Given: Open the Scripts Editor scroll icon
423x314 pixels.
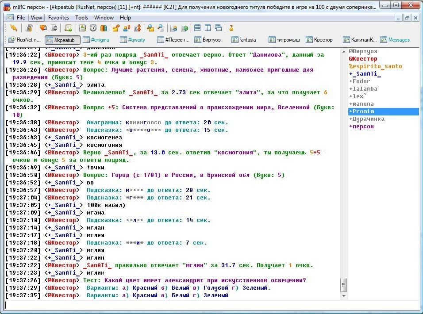Looking at the screenshot, I should pos(68,28).
